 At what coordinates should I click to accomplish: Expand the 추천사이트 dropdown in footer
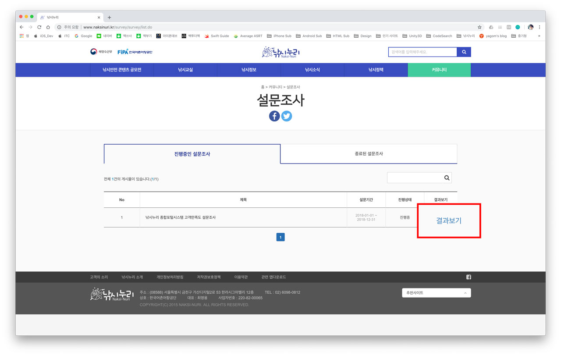(436, 293)
